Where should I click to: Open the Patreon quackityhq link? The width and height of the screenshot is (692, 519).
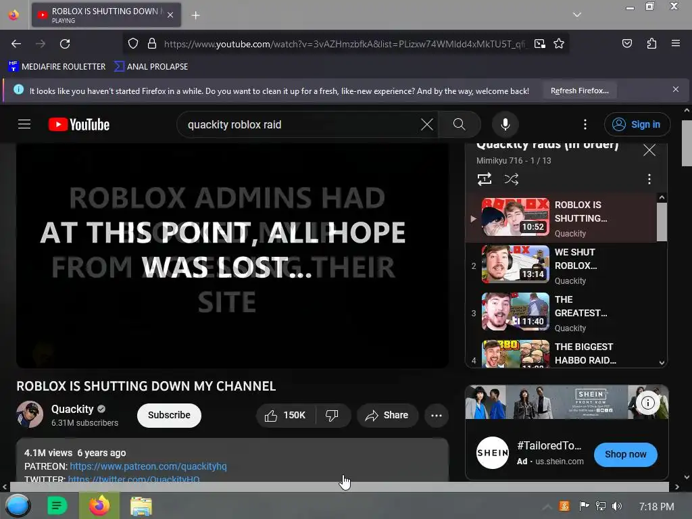coord(148,466)
